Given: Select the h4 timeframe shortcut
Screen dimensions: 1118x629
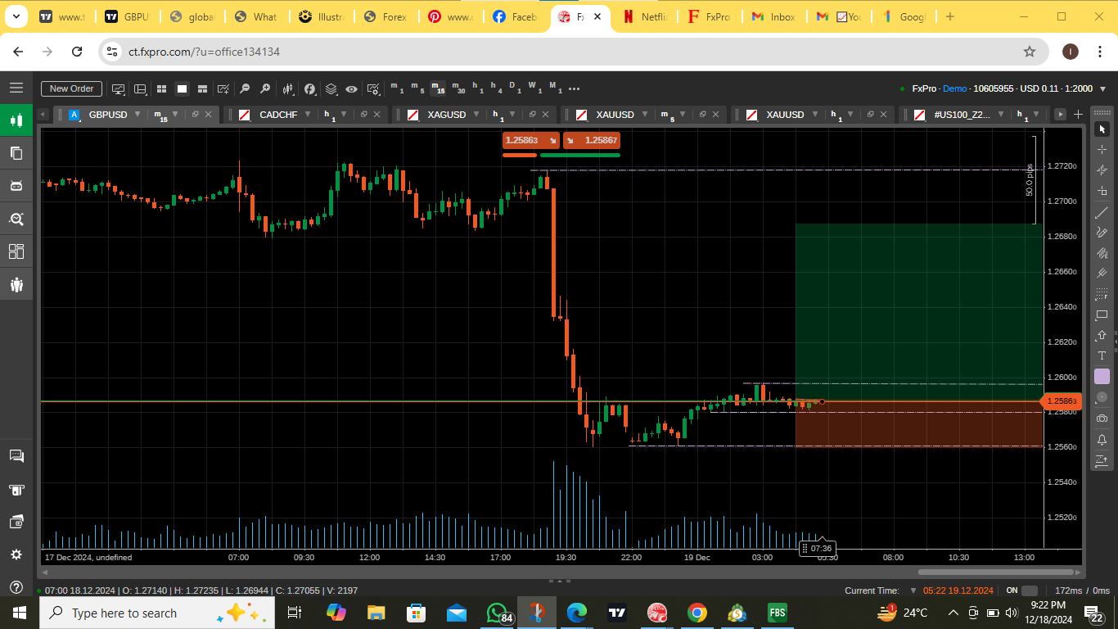Looking at the screenshot, I should [496, 88].
